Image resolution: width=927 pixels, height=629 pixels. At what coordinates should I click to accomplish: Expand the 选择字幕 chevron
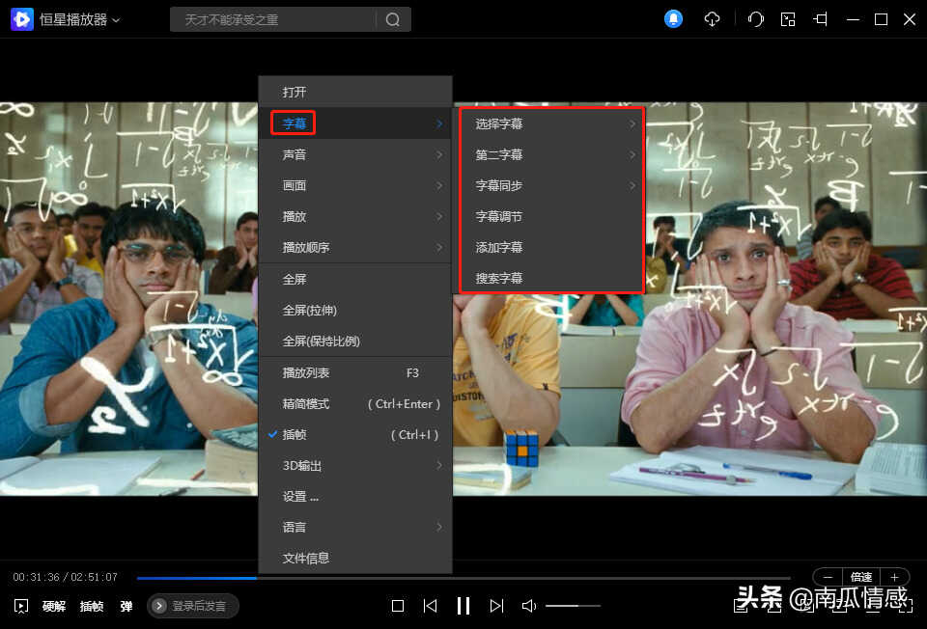632,124
